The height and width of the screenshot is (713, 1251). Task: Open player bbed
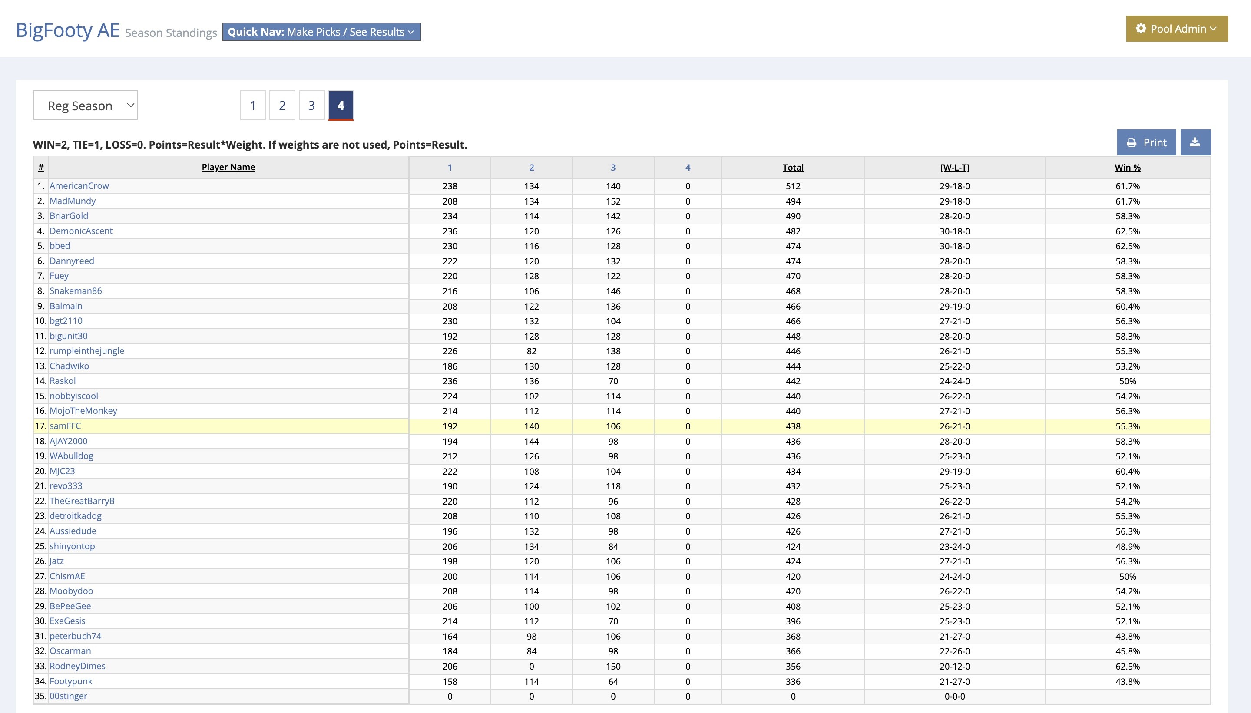coord(60,246)
